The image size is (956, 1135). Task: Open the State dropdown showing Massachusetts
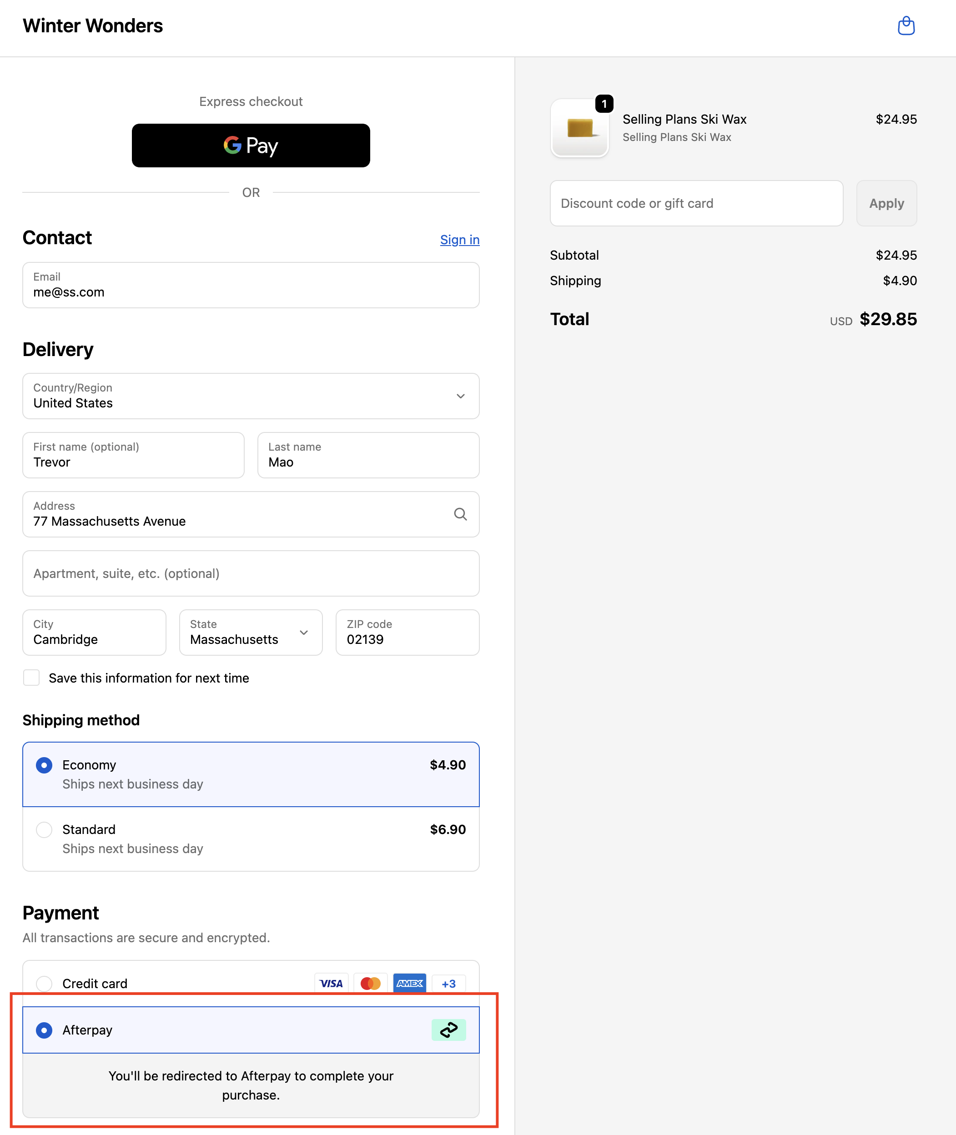pyautogui.click(x=251, y=632)
